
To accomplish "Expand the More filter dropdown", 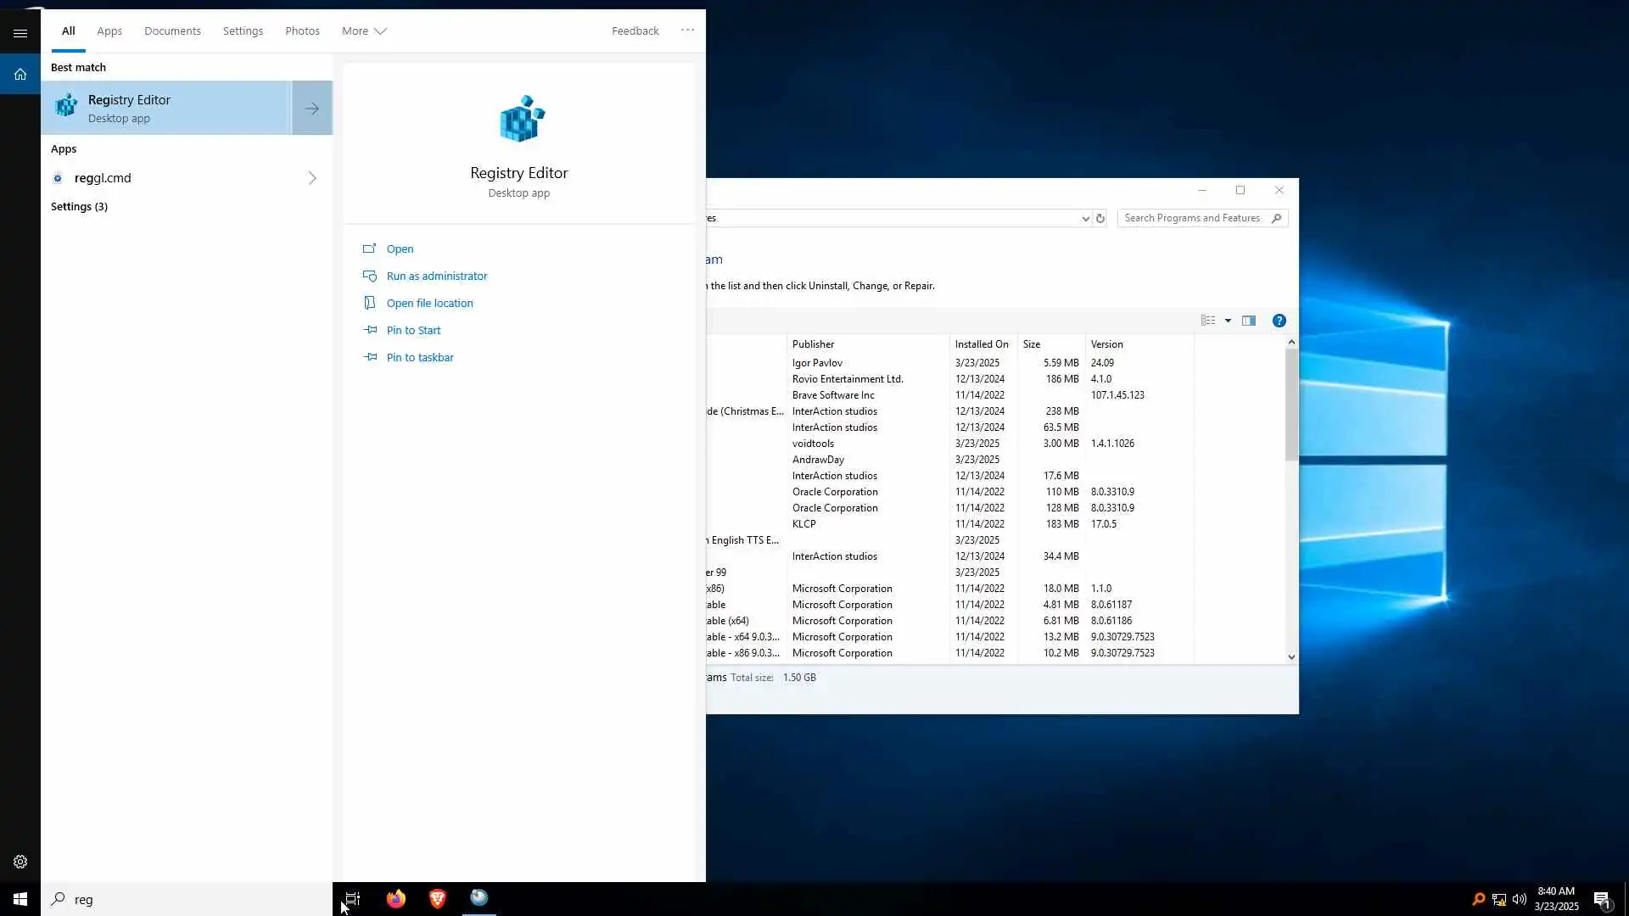I will [364, 31].
